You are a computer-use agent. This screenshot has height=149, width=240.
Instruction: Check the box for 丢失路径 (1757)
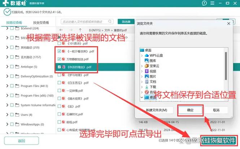(x=12, y=57)
